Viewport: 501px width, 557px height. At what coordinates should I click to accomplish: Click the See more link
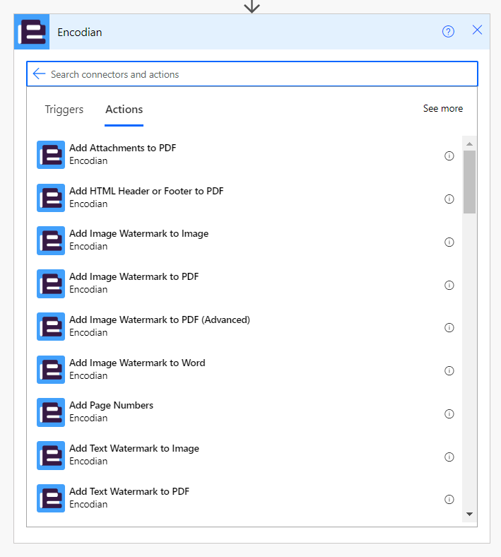[x=442, y=109]
